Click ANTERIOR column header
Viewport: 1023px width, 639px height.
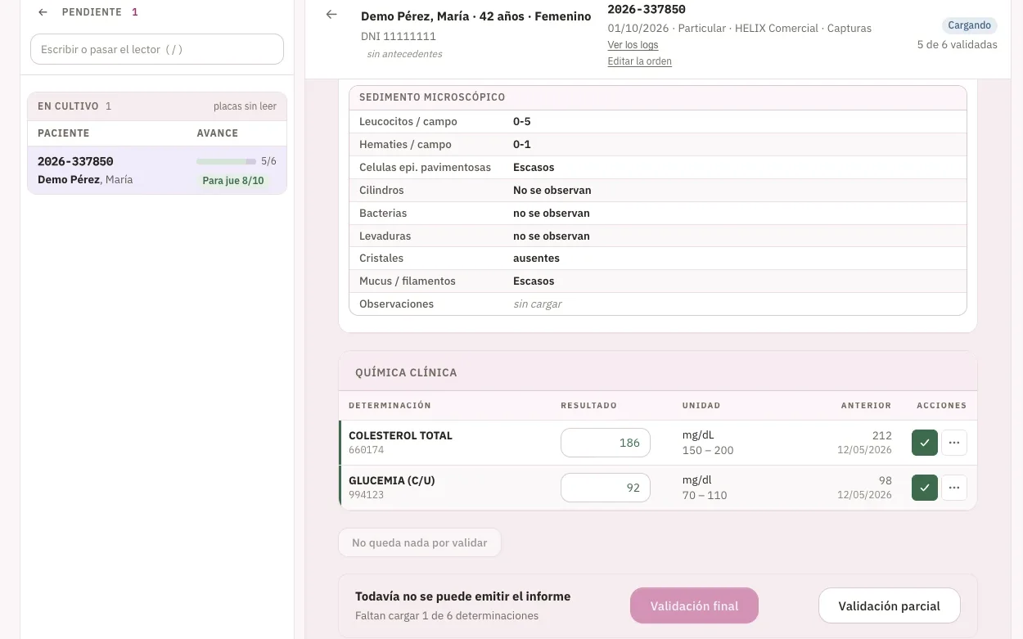866,405
